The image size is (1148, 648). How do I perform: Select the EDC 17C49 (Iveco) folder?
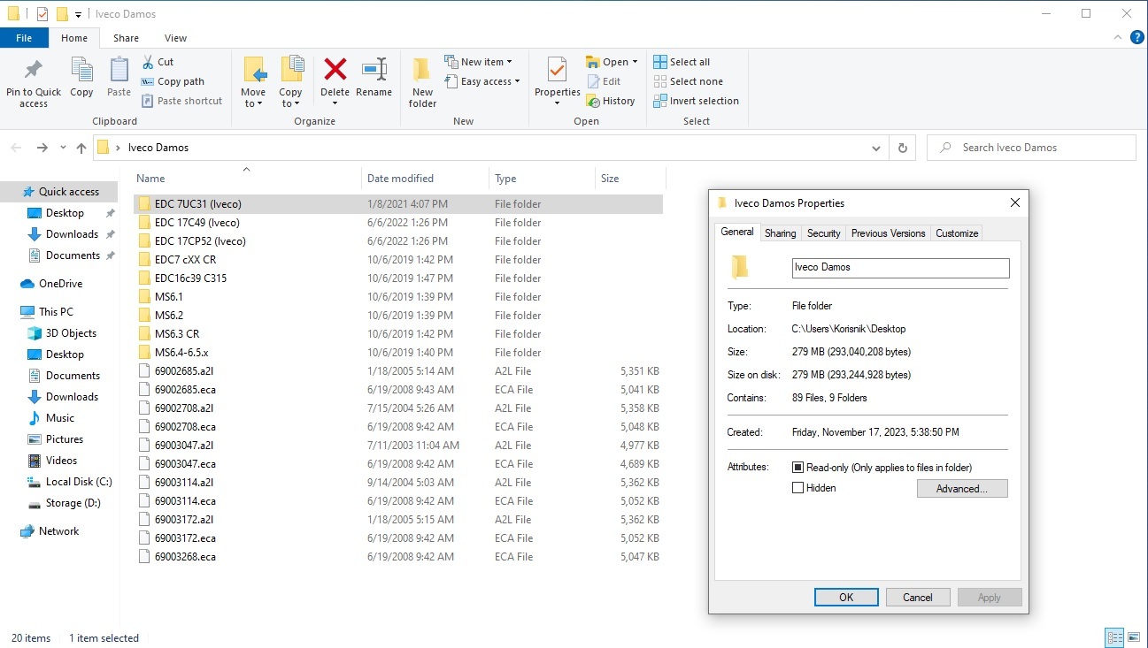pyautogui.click(x=397, y=223)
